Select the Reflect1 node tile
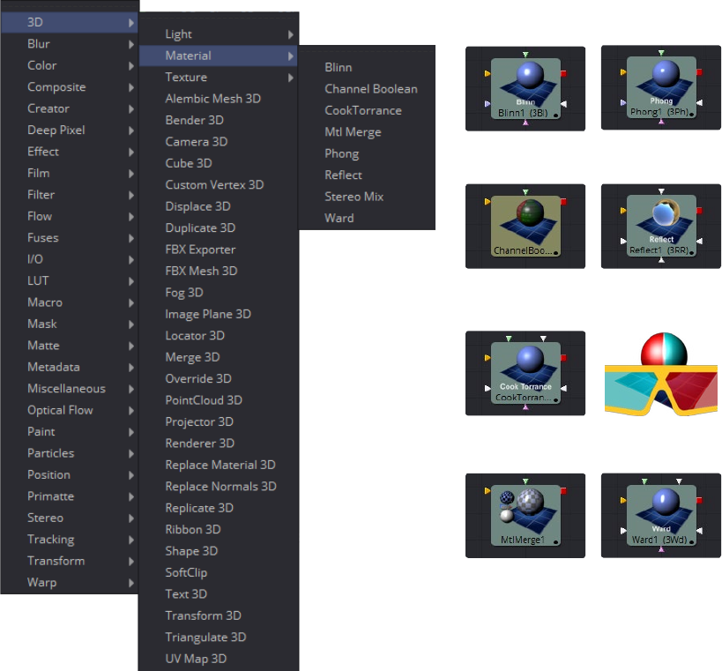722x671 pixels. point(661,226)
